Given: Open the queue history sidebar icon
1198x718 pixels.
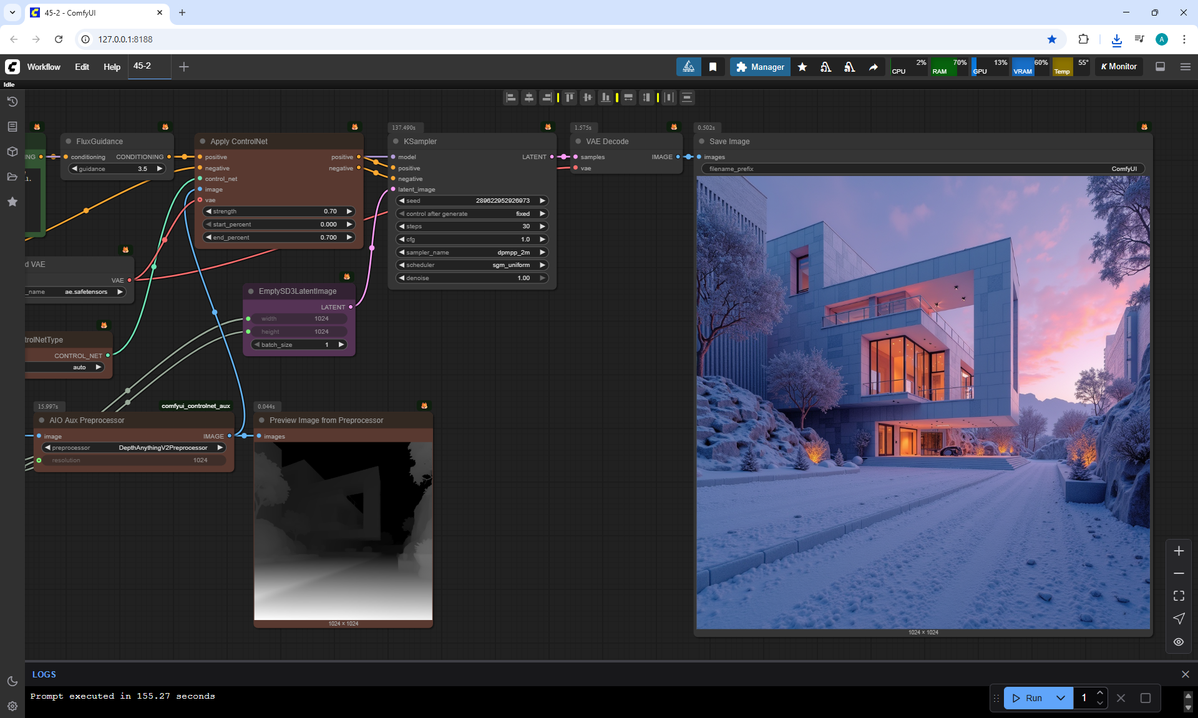Looking at the screenshot, I should click(x=12, y=102).
